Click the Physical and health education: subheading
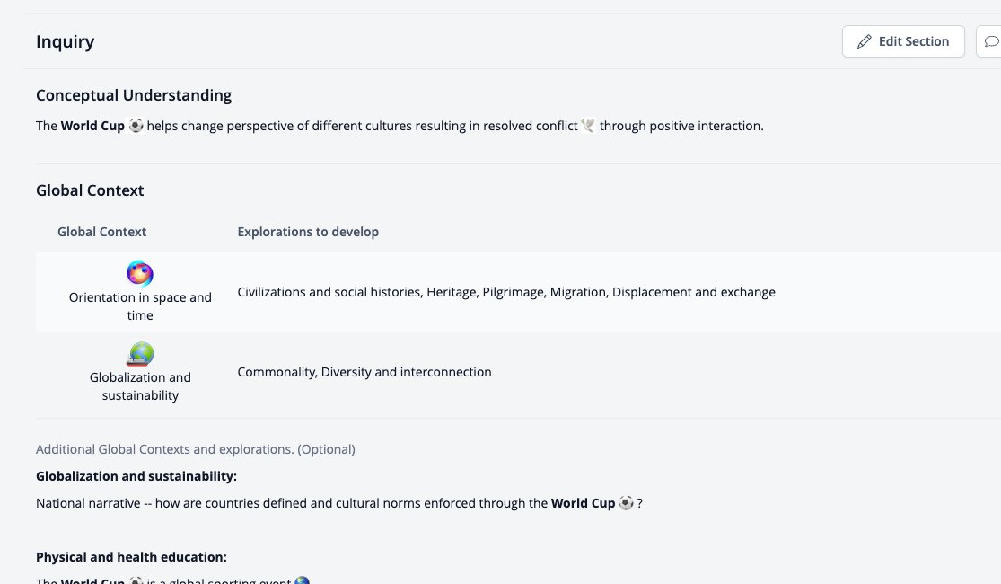 (x=131, y=557)
